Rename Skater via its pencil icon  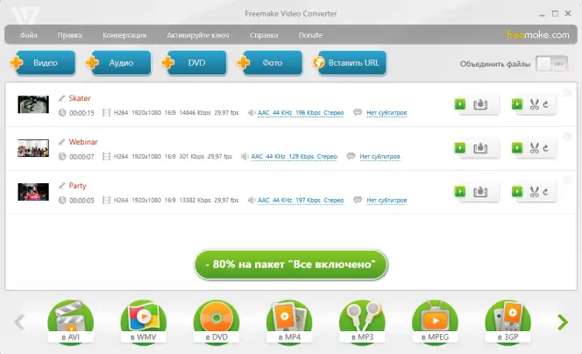pyautogui.click(x=62, y=98)
